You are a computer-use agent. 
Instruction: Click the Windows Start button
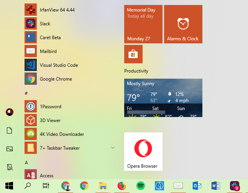9,186
